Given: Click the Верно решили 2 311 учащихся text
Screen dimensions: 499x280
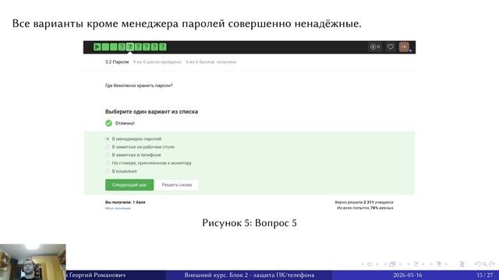Looking at the screenshot, I should point(364,202).
